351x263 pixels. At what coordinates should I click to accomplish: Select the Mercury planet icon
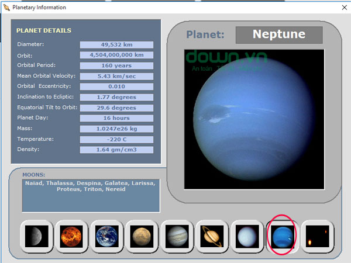pyautogui.click(x=36, y=237)
